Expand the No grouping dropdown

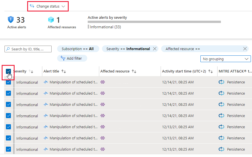(x=225, y=59)
